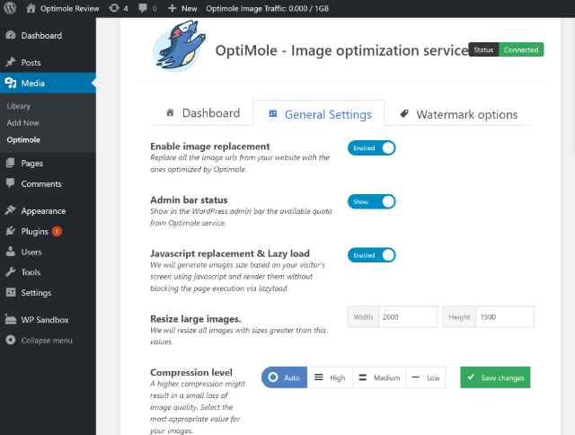Open the Add New media link
The height and width of the screenshot is (435, 575).
pyautogui.click(x=22, y=123)
